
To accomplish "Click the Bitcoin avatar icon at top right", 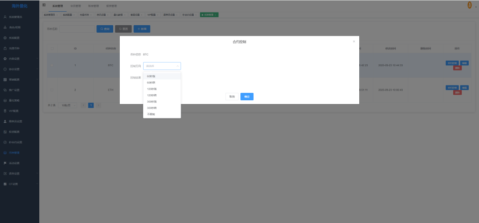I will tap(470, 5).
